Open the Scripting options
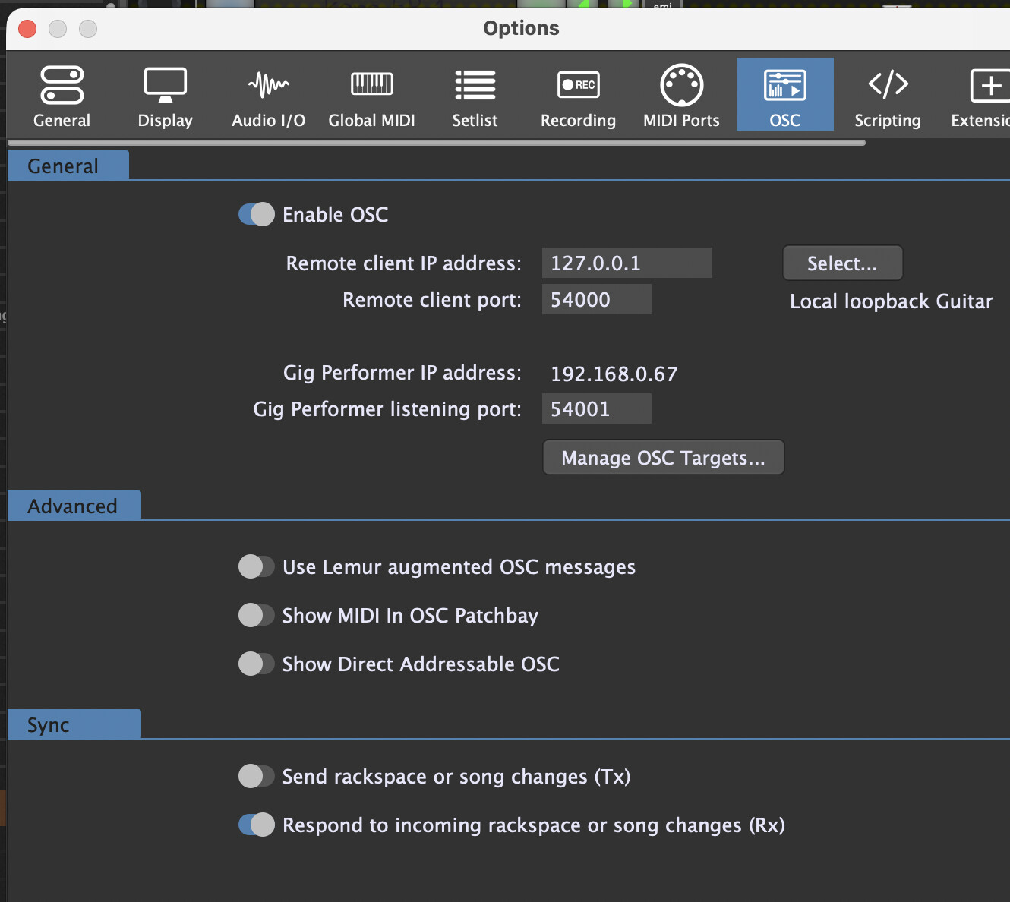Screen dimensions: 1010x902 click(887, 96)
